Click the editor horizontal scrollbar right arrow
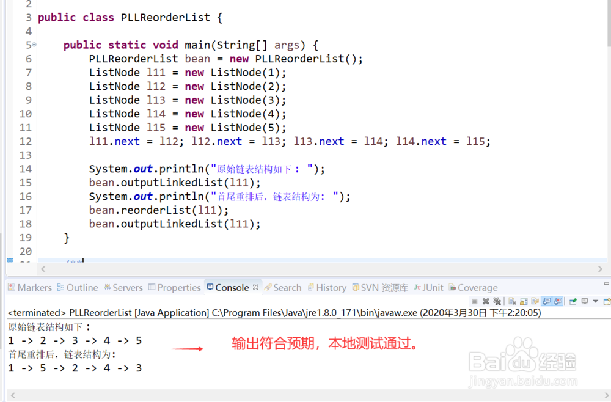 coord(600,269)
